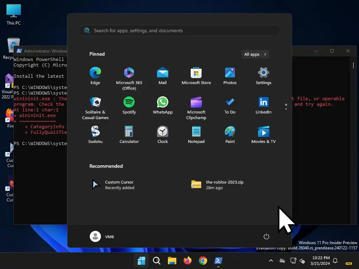Open Calculator

129,135
